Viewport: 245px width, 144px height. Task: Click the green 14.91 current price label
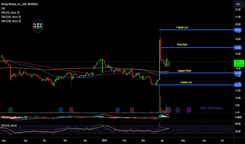[239, 63]
